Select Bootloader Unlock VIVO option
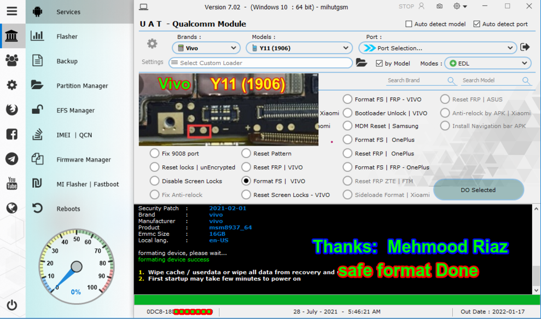This screenshot has width=541, height=319. point(347,113)
